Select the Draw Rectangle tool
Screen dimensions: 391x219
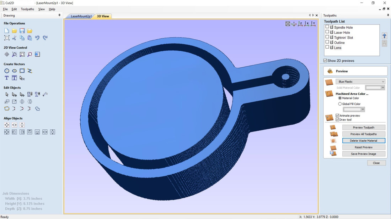(22, 71)
